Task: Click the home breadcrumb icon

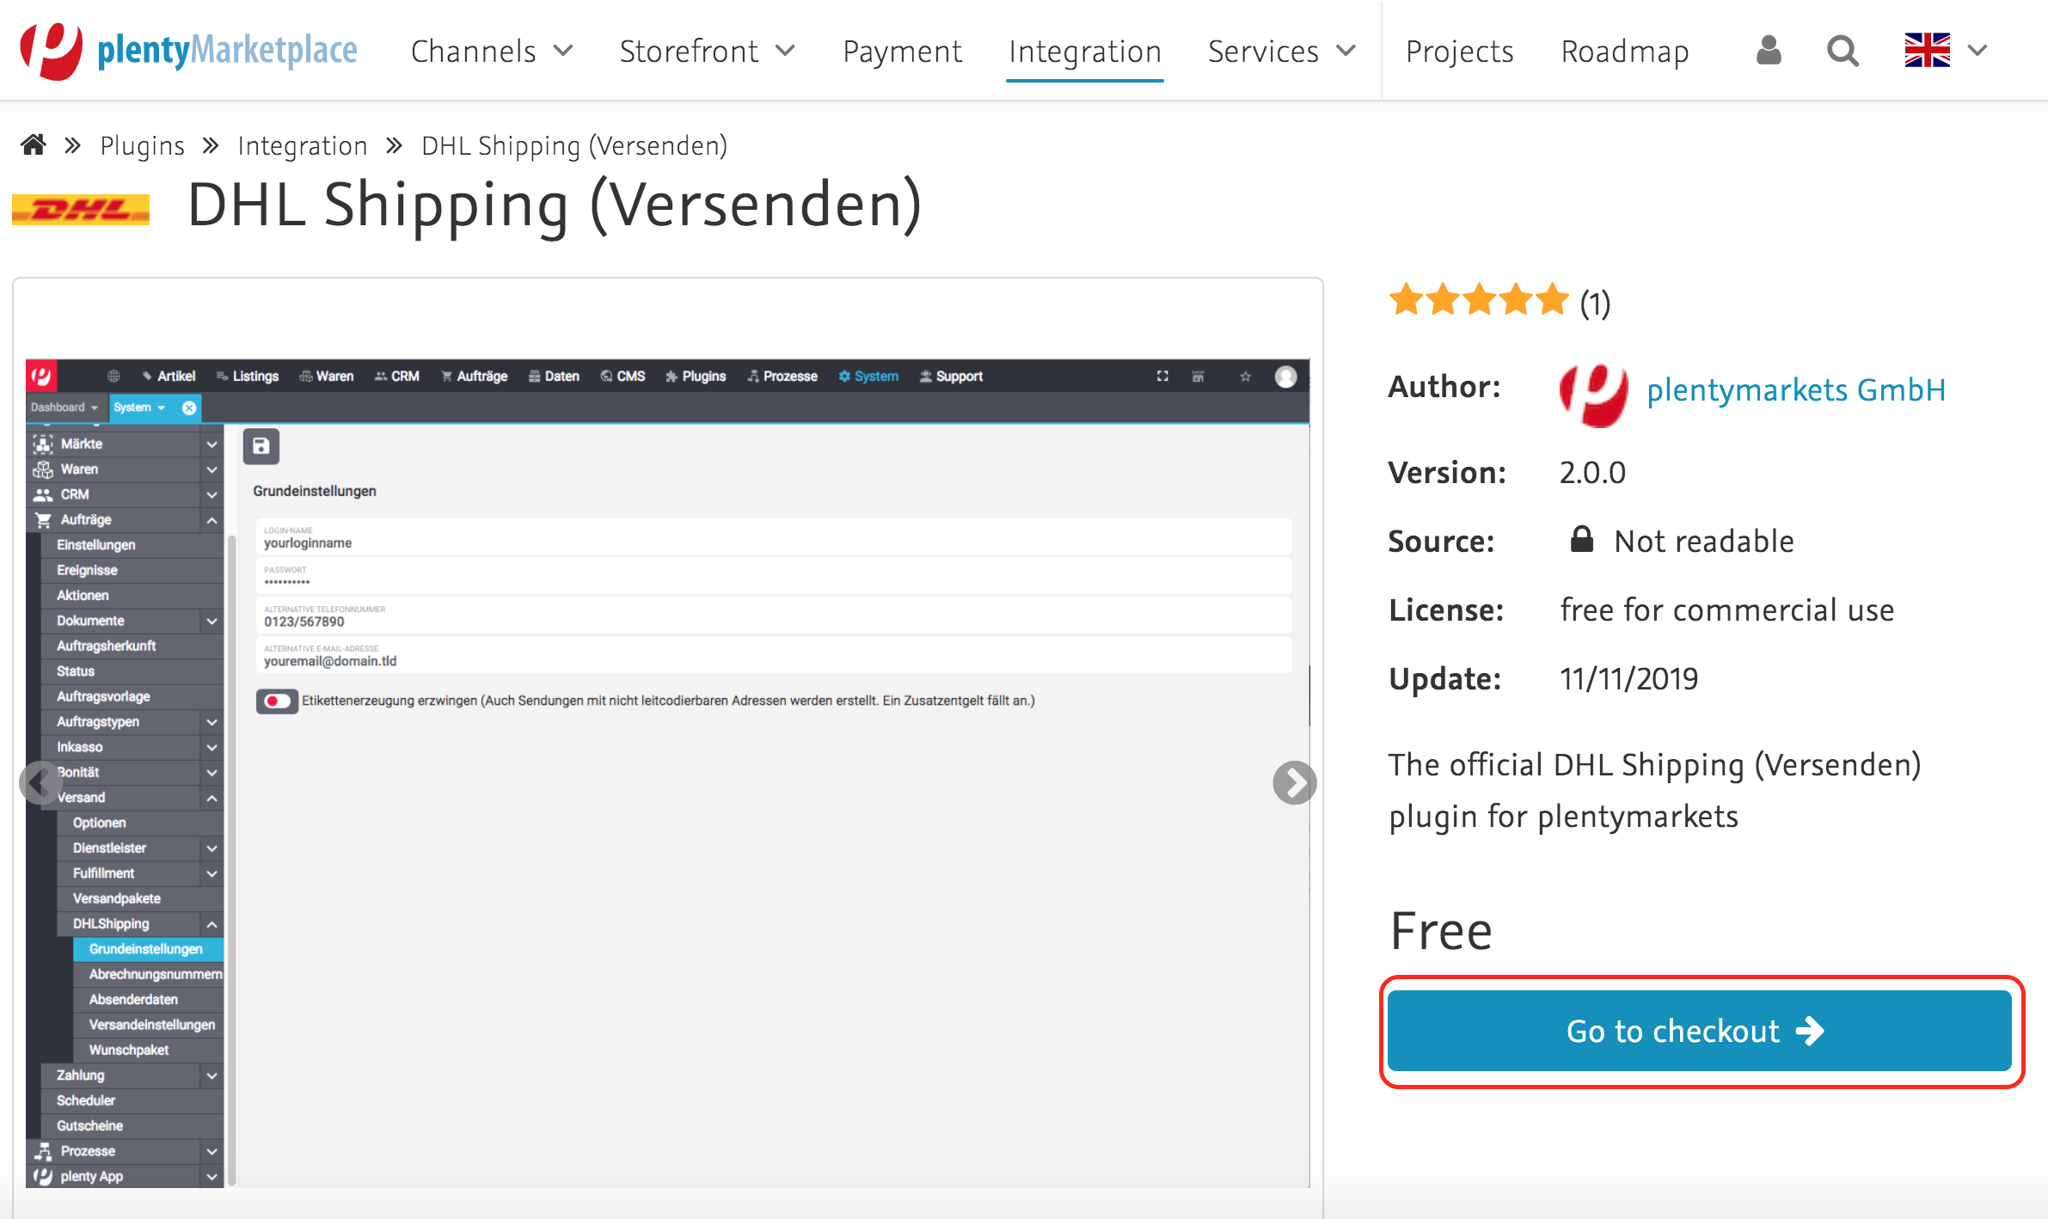Action: (34, 145)
